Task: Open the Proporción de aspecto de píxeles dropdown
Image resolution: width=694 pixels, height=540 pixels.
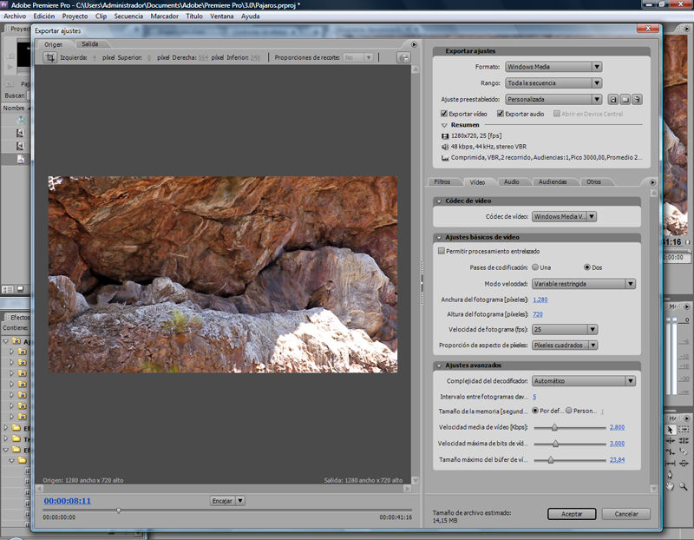Action: (x=565, y=345)
